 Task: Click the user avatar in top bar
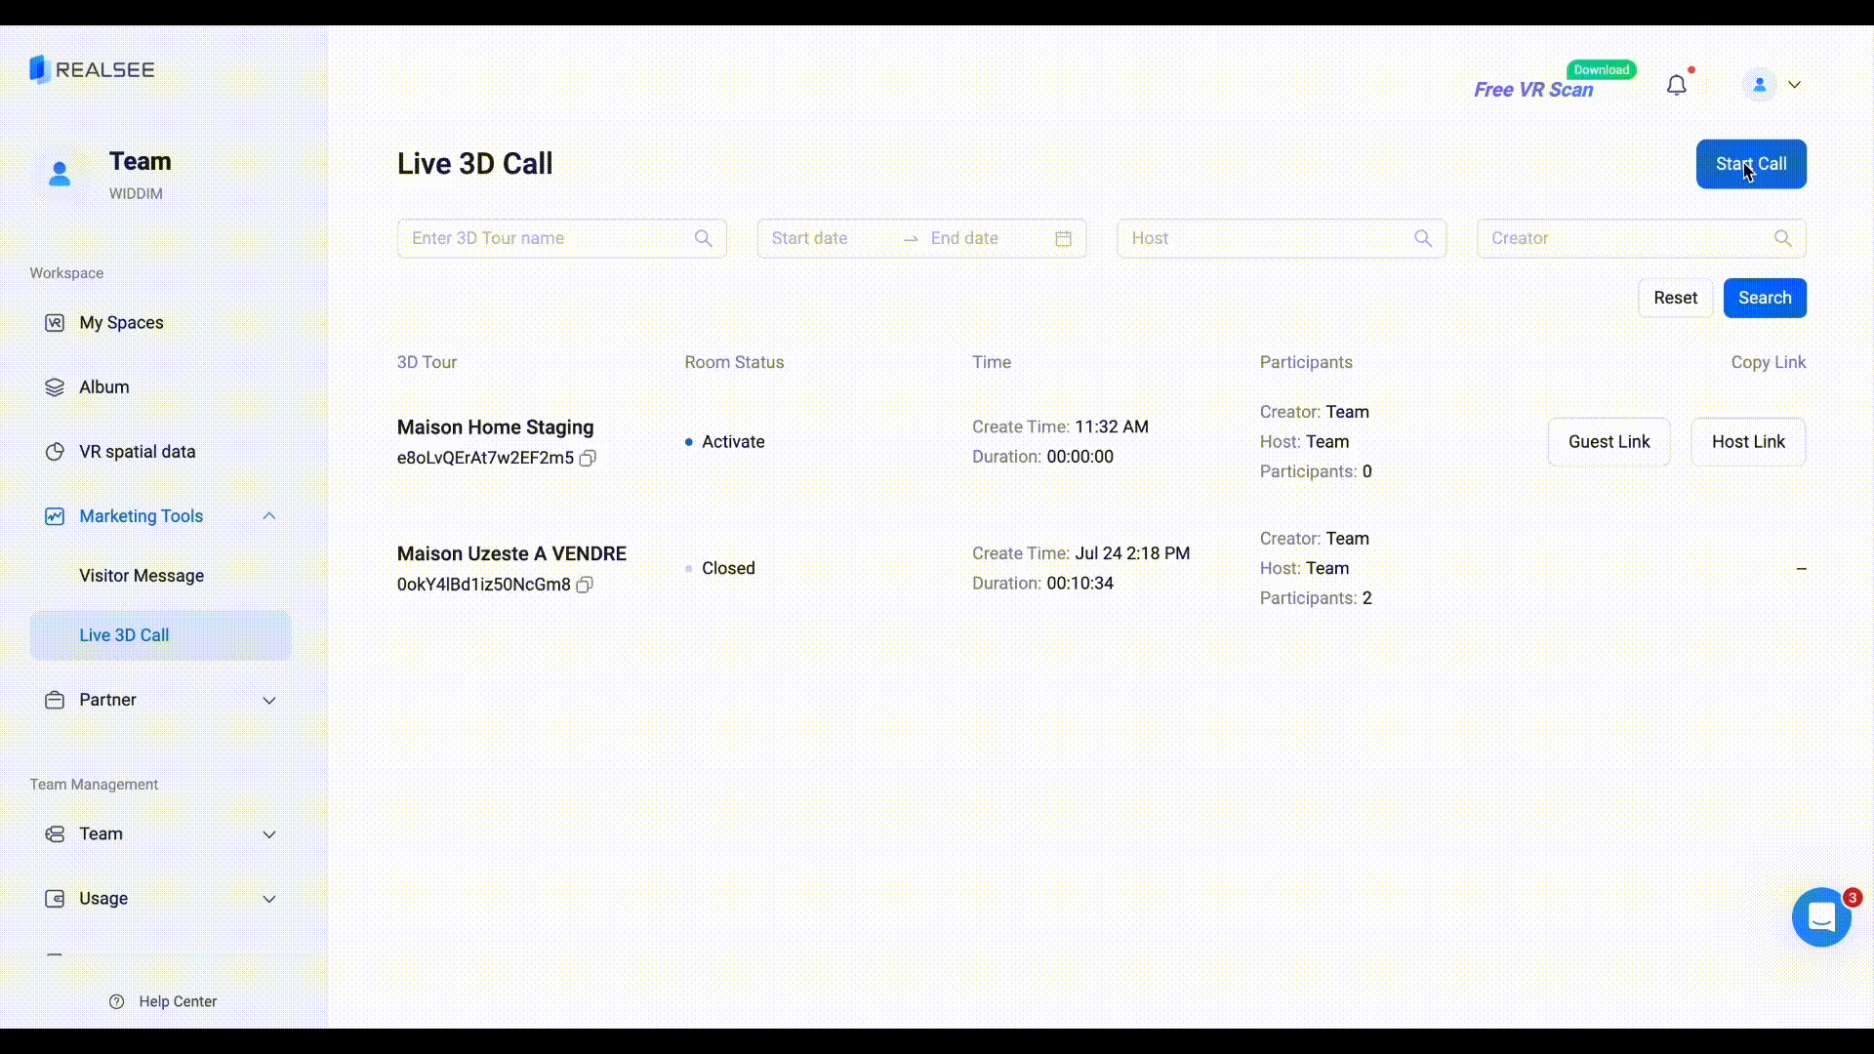tap(1759, 85)
